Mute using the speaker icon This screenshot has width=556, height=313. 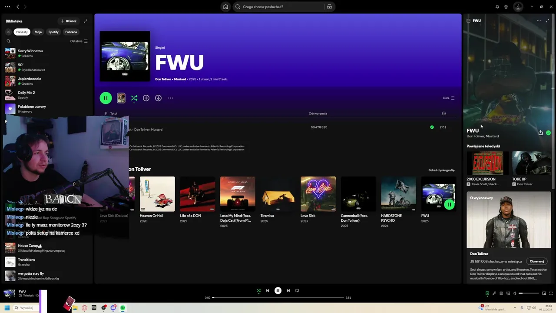click(515, 293)
